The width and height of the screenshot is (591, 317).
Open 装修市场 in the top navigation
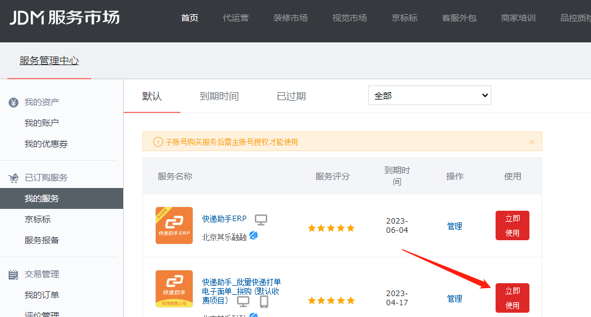[x=290, y=18]
